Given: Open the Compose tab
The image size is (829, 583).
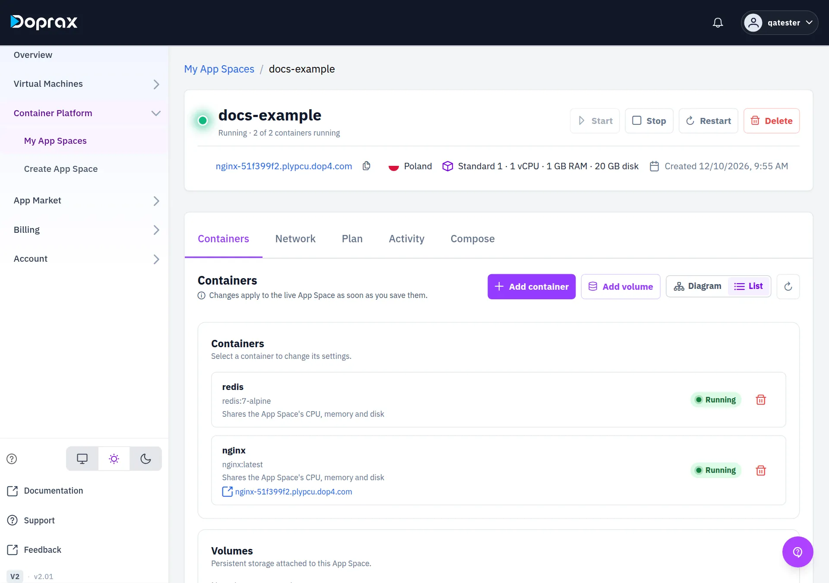Looking at the screenshot, I should point(472,239).
